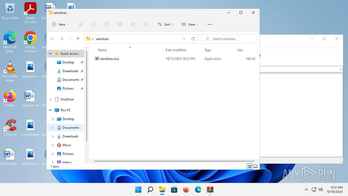Viewport: 348px width, 196px height.
Task: Expand the OneDrive tree node
Action: pos(51,99)
